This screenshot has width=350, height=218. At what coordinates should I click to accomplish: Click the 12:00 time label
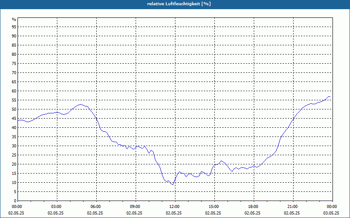[x=175, y=207]
